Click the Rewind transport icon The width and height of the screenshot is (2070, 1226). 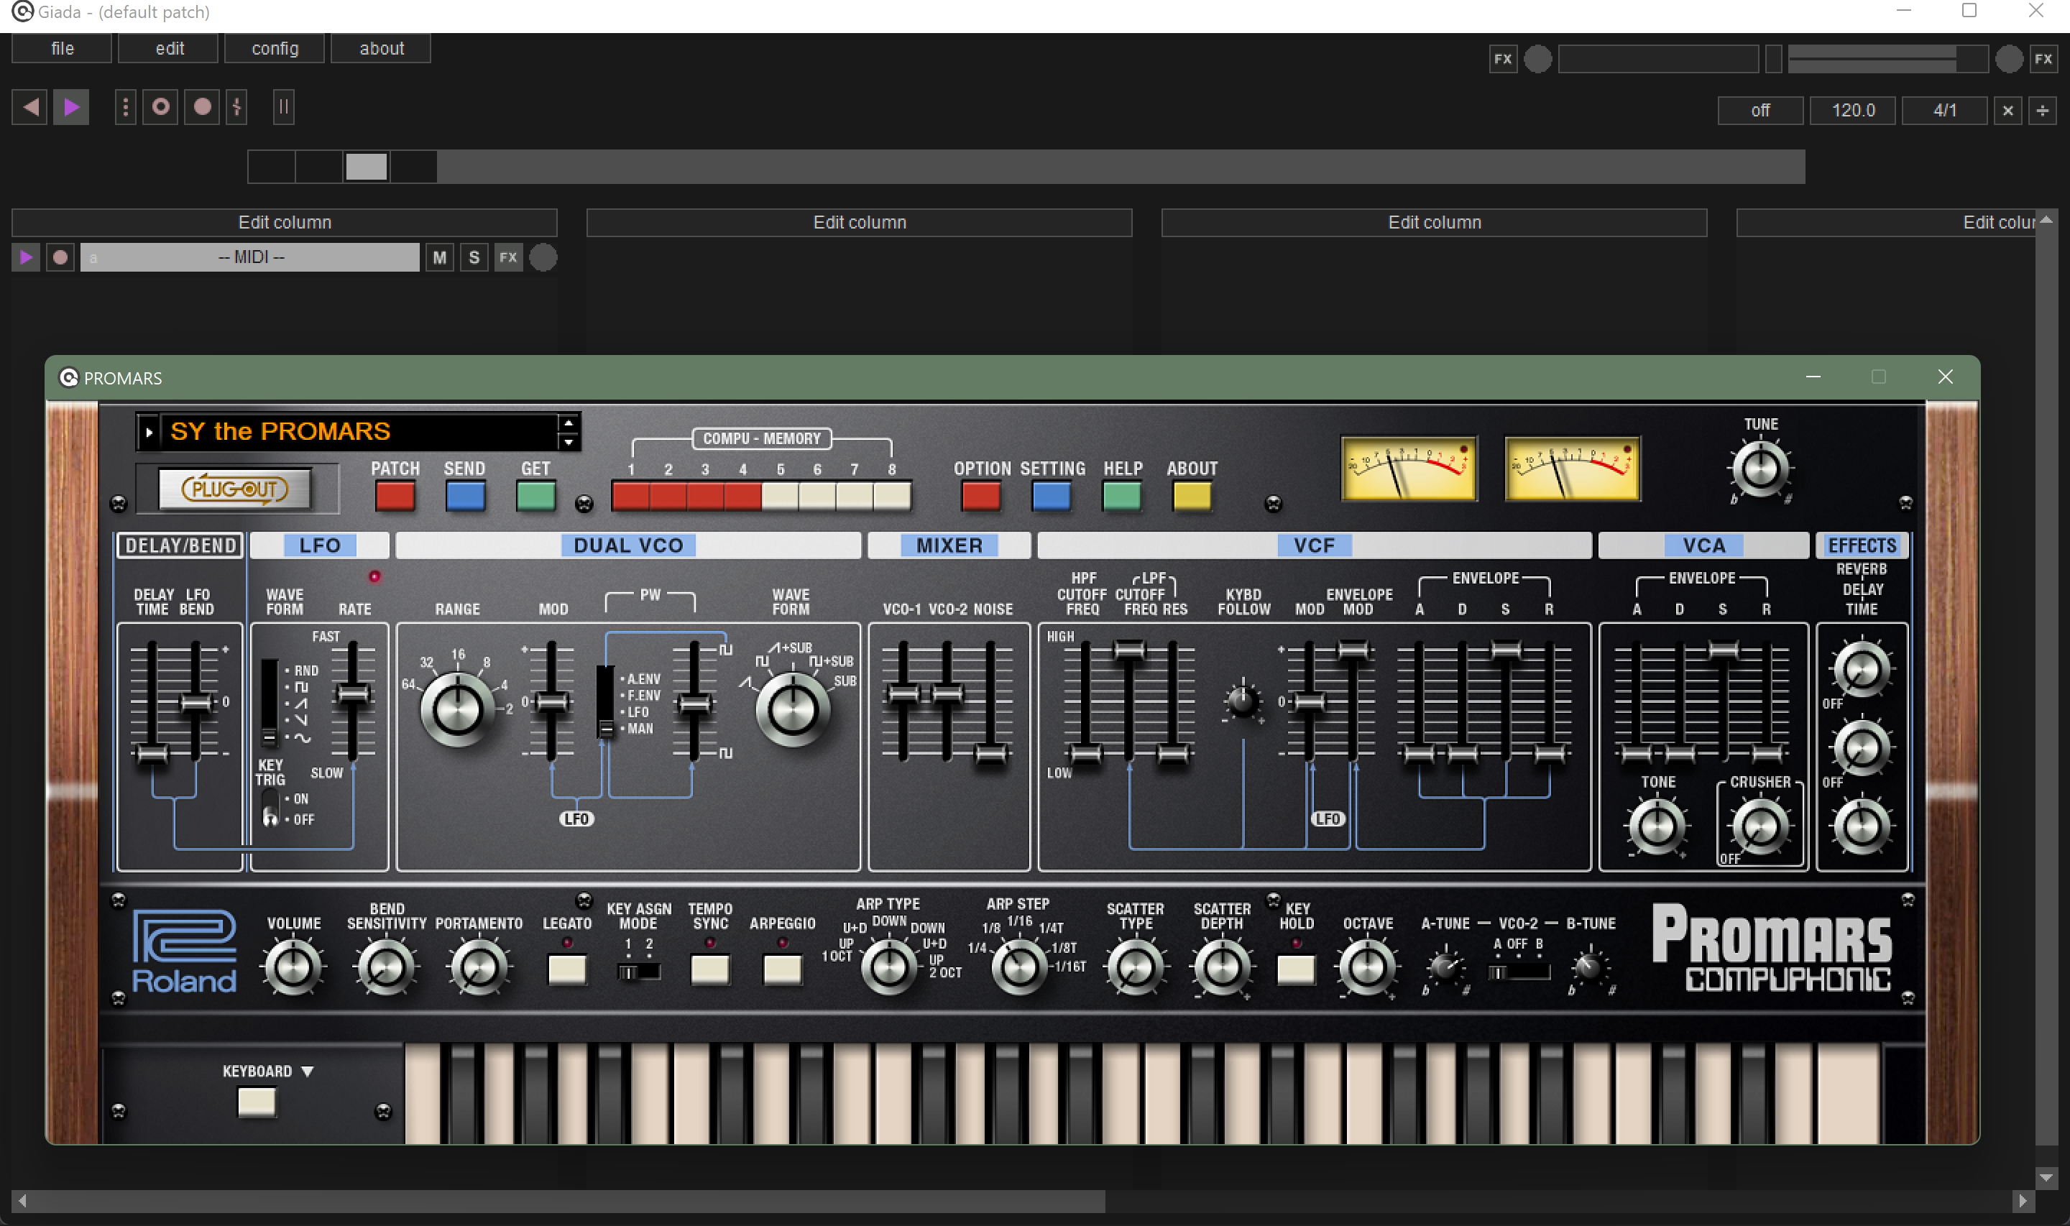coord(29,106)
